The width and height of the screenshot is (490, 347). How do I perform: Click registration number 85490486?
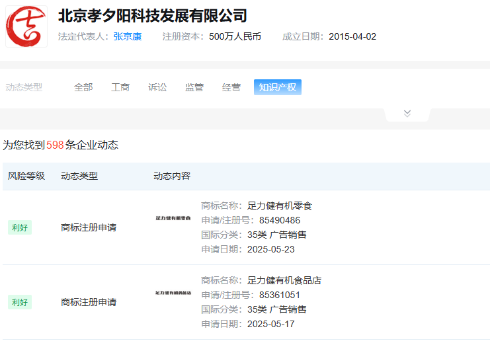click(280, 220)
